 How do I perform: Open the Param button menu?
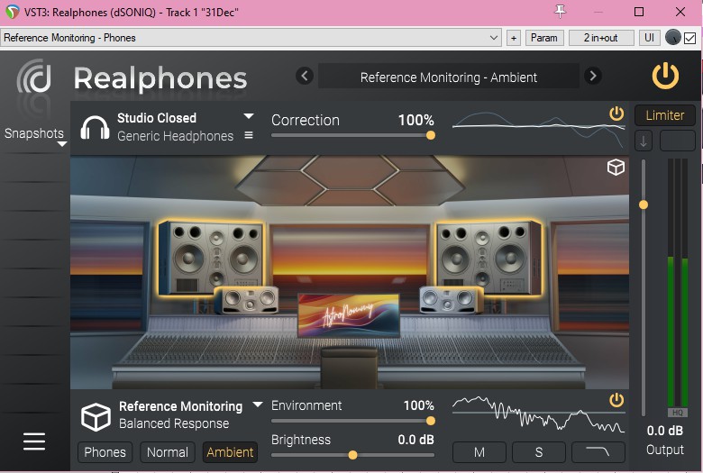pyautogui.click(x=543, y=38)
